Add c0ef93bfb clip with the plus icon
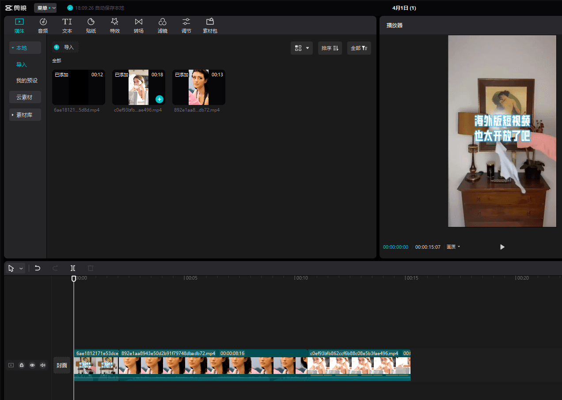Screen dimensions: 562x400 159,99
